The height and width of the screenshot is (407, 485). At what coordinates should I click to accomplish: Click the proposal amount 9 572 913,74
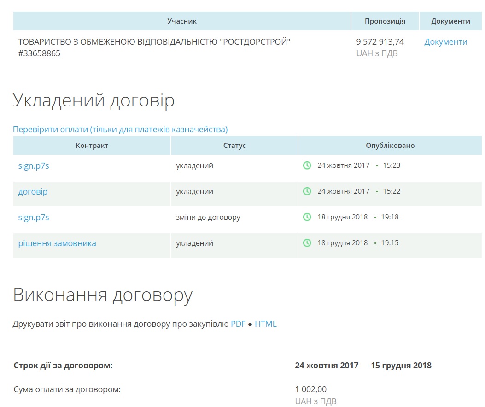(x=380, y=42)
